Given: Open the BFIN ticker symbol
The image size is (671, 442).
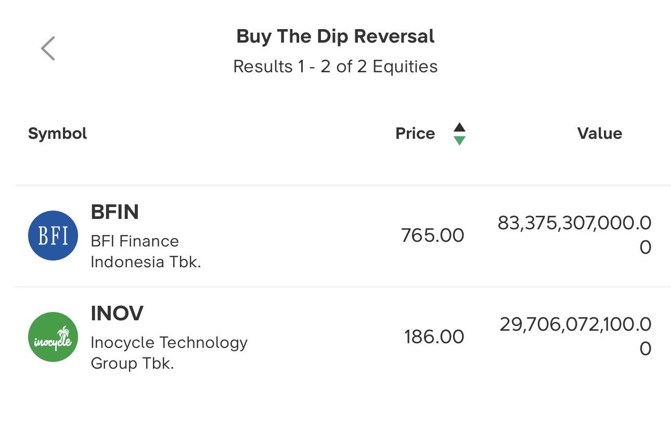Looking at the screenshot, I should [115, 212].
